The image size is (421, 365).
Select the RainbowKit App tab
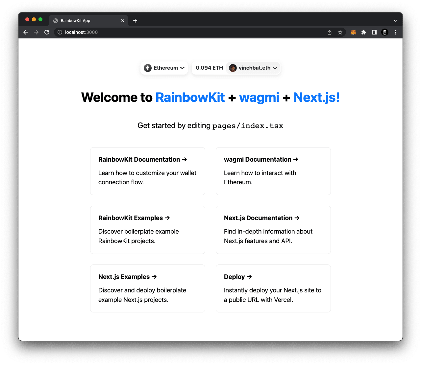coord(88,20)
